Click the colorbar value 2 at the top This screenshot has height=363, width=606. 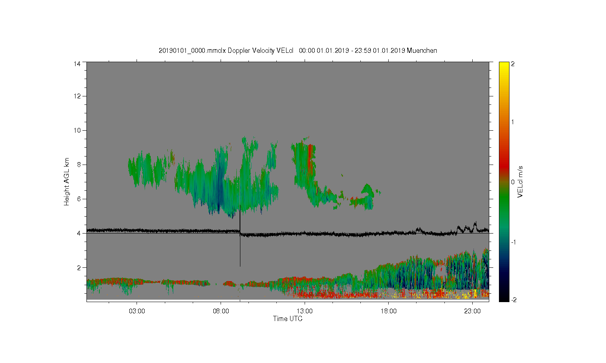(x=513, y=64)
